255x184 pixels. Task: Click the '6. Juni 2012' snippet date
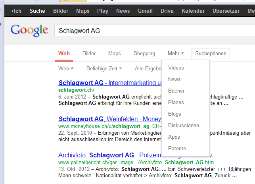pyautogui.click(x=72, y=97)
